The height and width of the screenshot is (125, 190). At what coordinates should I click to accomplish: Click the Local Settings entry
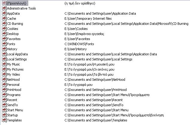tap(17, 59)
